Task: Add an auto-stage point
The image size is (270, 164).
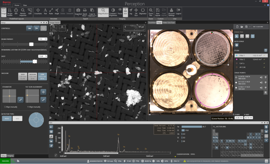Action: point(236,45)
